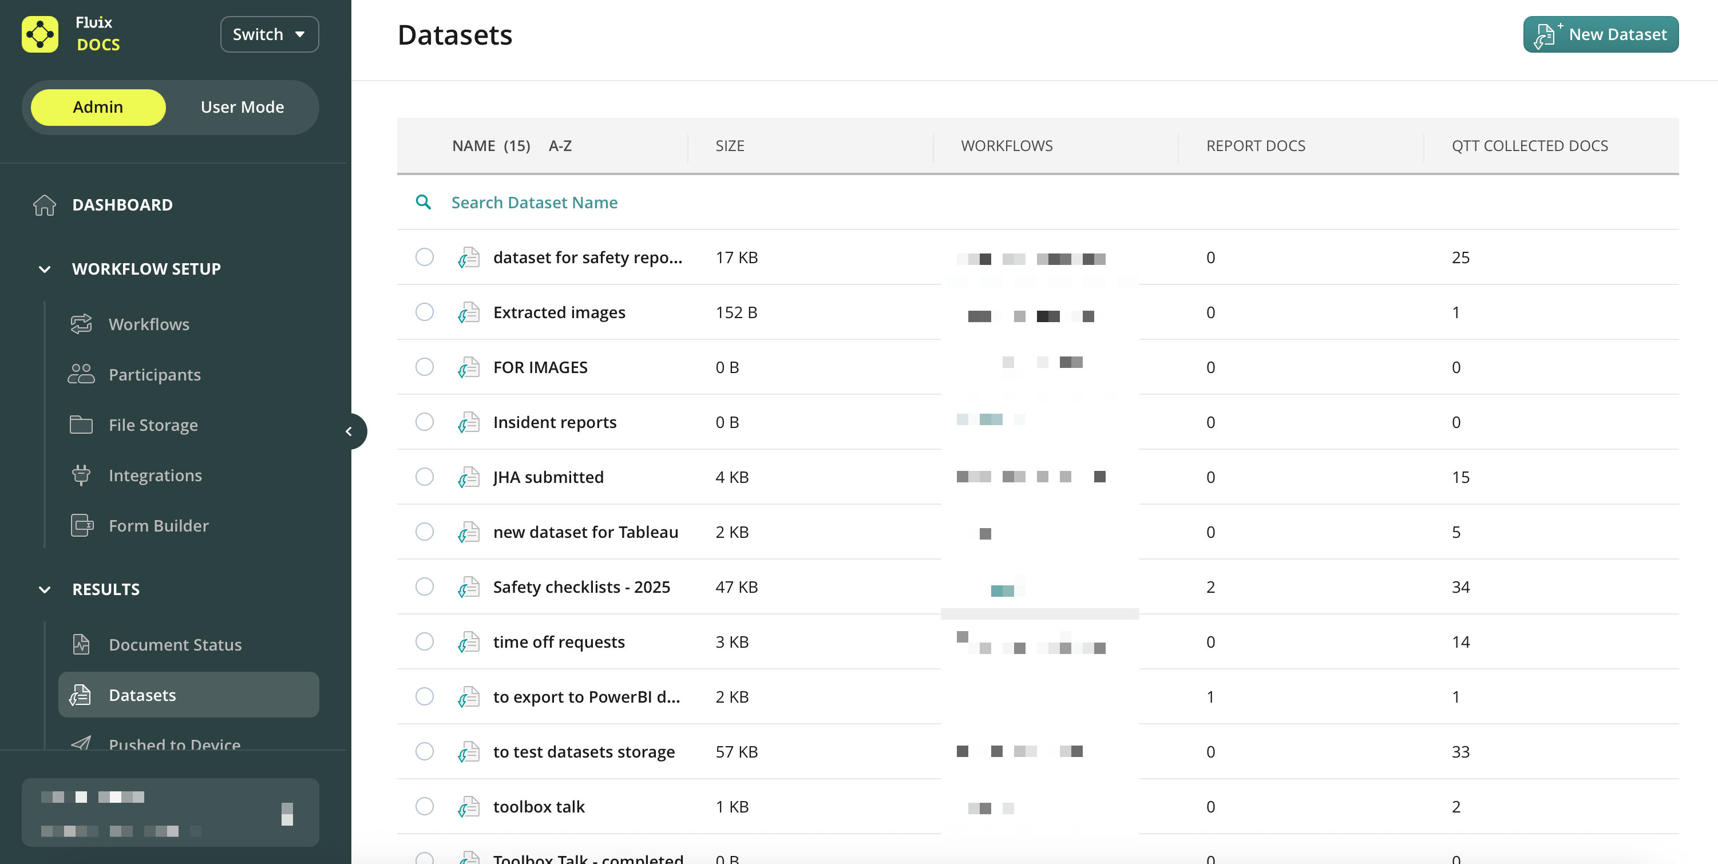Click the Integrations plug icon
The width and height of the screenshot is (1718, 864).
[x=81, y=475]
